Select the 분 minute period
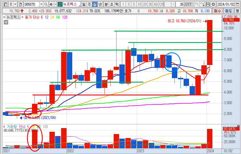 pyautogui.click(x=106, y=4)
